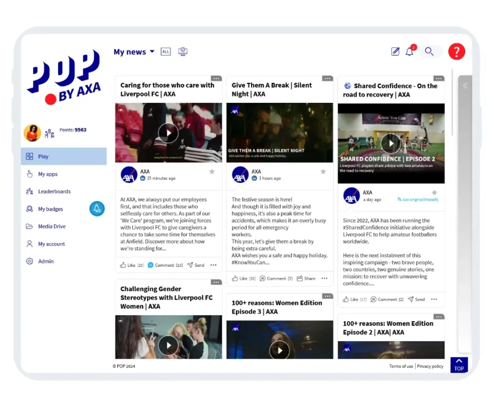Share the Give Them A Break post
494x405 pixels.
(x=306, y=279)
